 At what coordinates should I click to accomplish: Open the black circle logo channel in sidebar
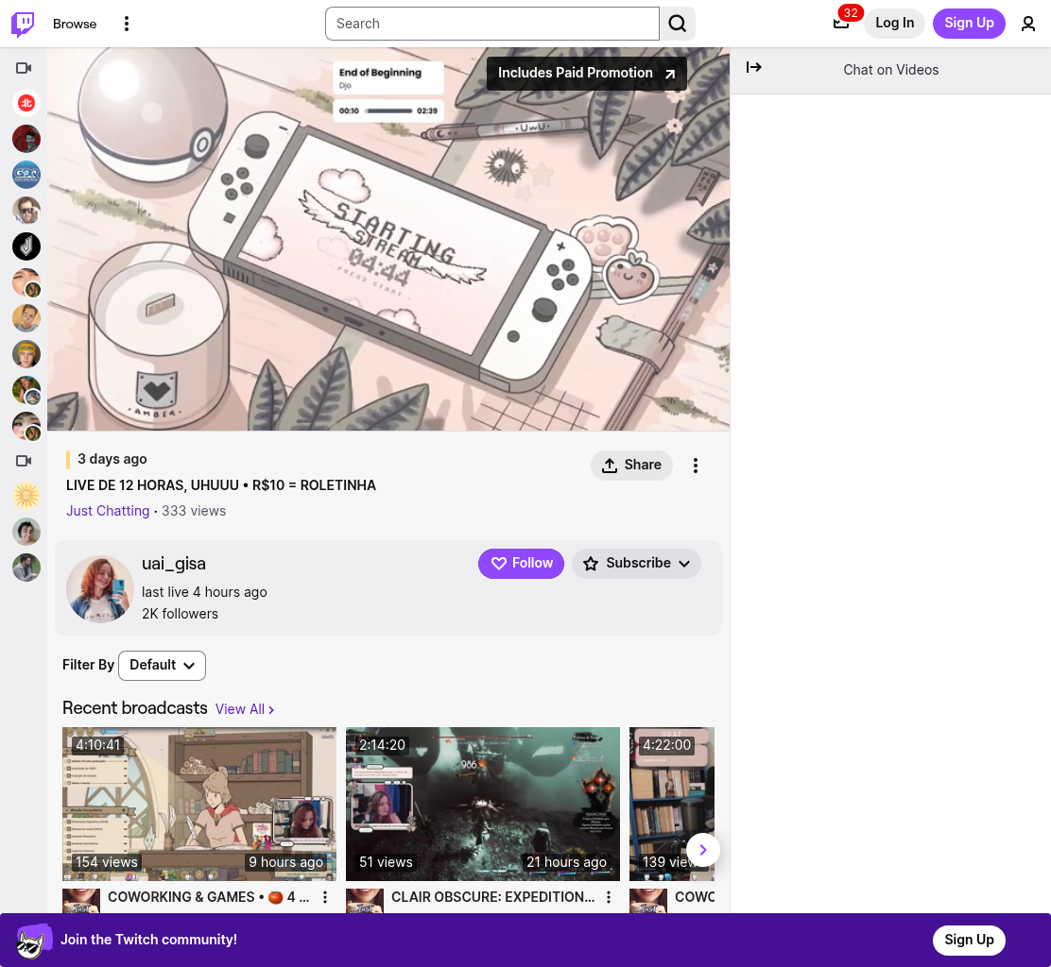[x=26, y=246]
